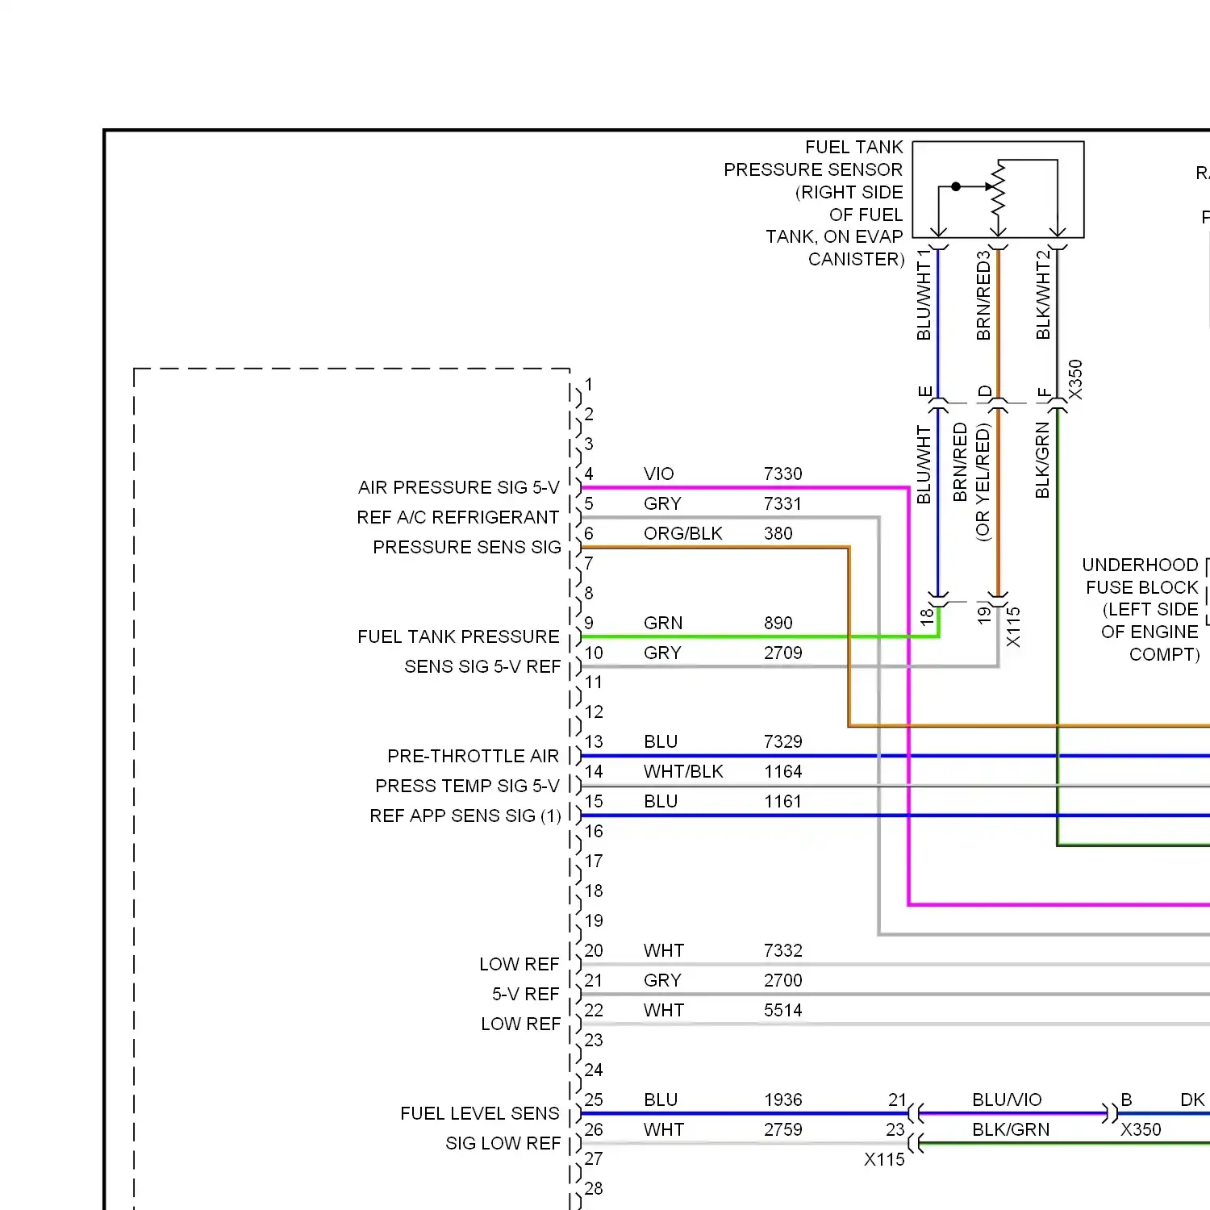Click the PRE-THROTTLE AIR text
This screenshot has height=1210, width=1210.
click(x=473, y=756)
